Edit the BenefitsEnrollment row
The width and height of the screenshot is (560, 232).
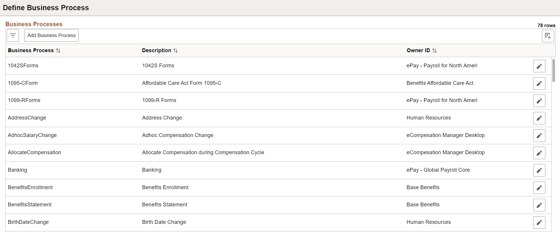539,188
